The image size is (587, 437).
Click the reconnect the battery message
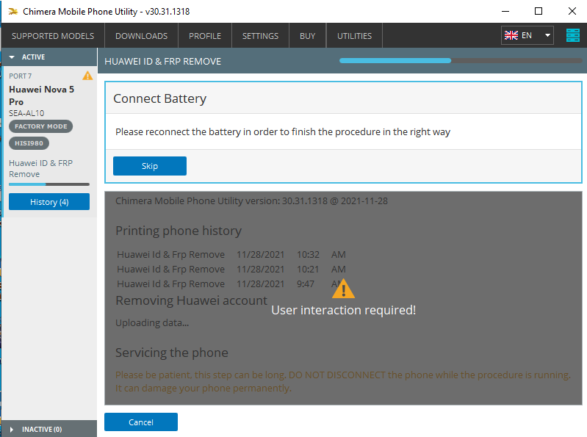(x=283, y=131)
